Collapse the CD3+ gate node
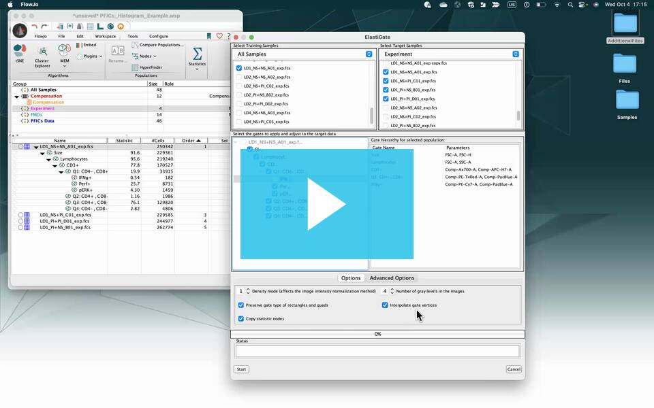This screenshot has width=654, height=408. (54, 166)
